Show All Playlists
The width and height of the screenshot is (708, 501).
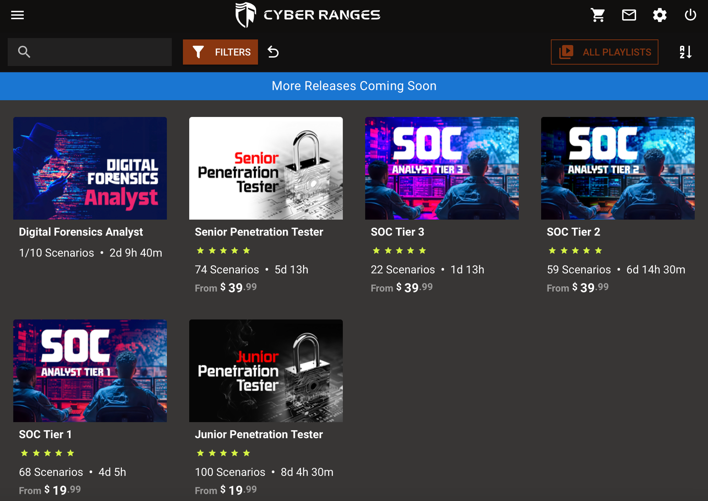(605, 52)
